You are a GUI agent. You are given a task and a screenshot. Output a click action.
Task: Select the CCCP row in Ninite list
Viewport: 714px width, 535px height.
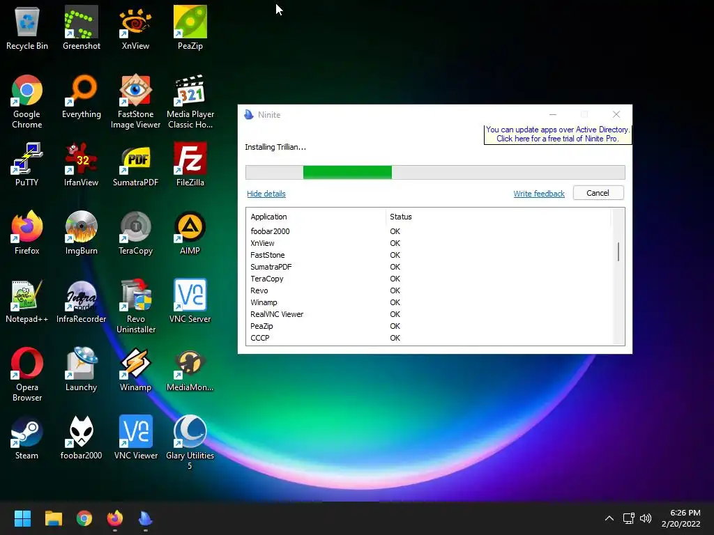[x=430, y=338]
